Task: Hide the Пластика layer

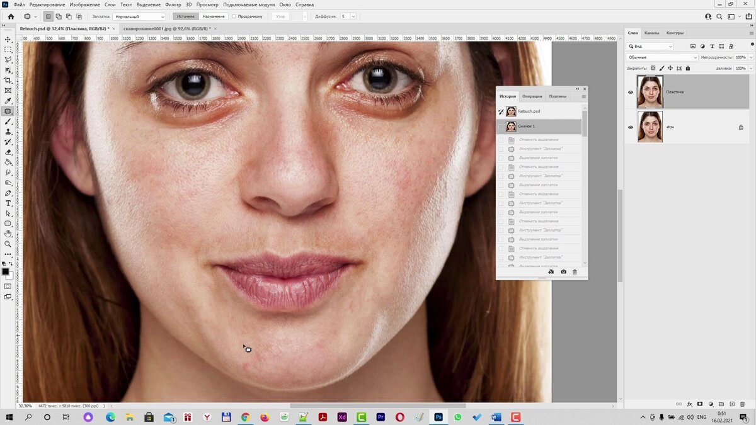Action: 631,92
